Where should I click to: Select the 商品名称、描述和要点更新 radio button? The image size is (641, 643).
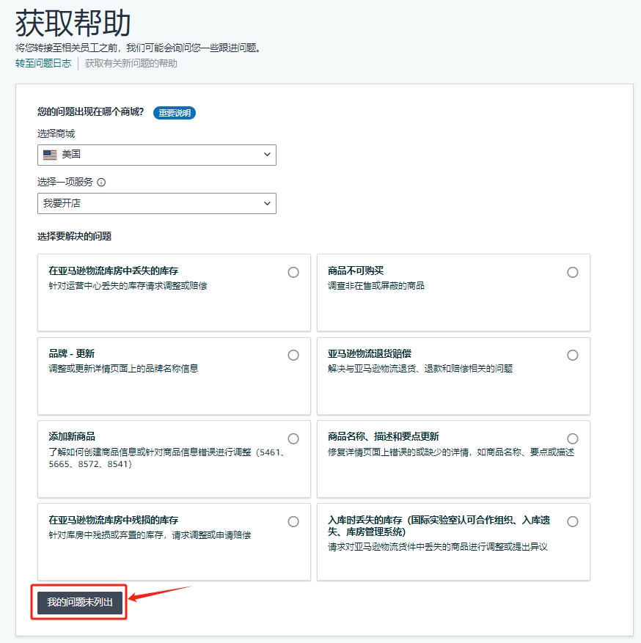573,438
